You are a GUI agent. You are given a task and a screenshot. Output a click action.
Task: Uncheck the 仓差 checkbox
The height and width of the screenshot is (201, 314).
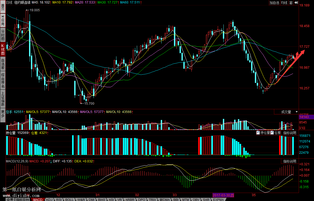coord(272,133)
